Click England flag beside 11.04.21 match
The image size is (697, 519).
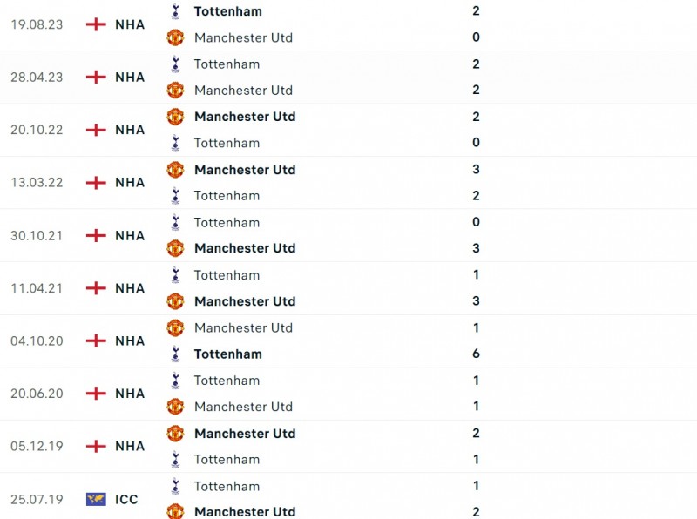click(96, 288)
